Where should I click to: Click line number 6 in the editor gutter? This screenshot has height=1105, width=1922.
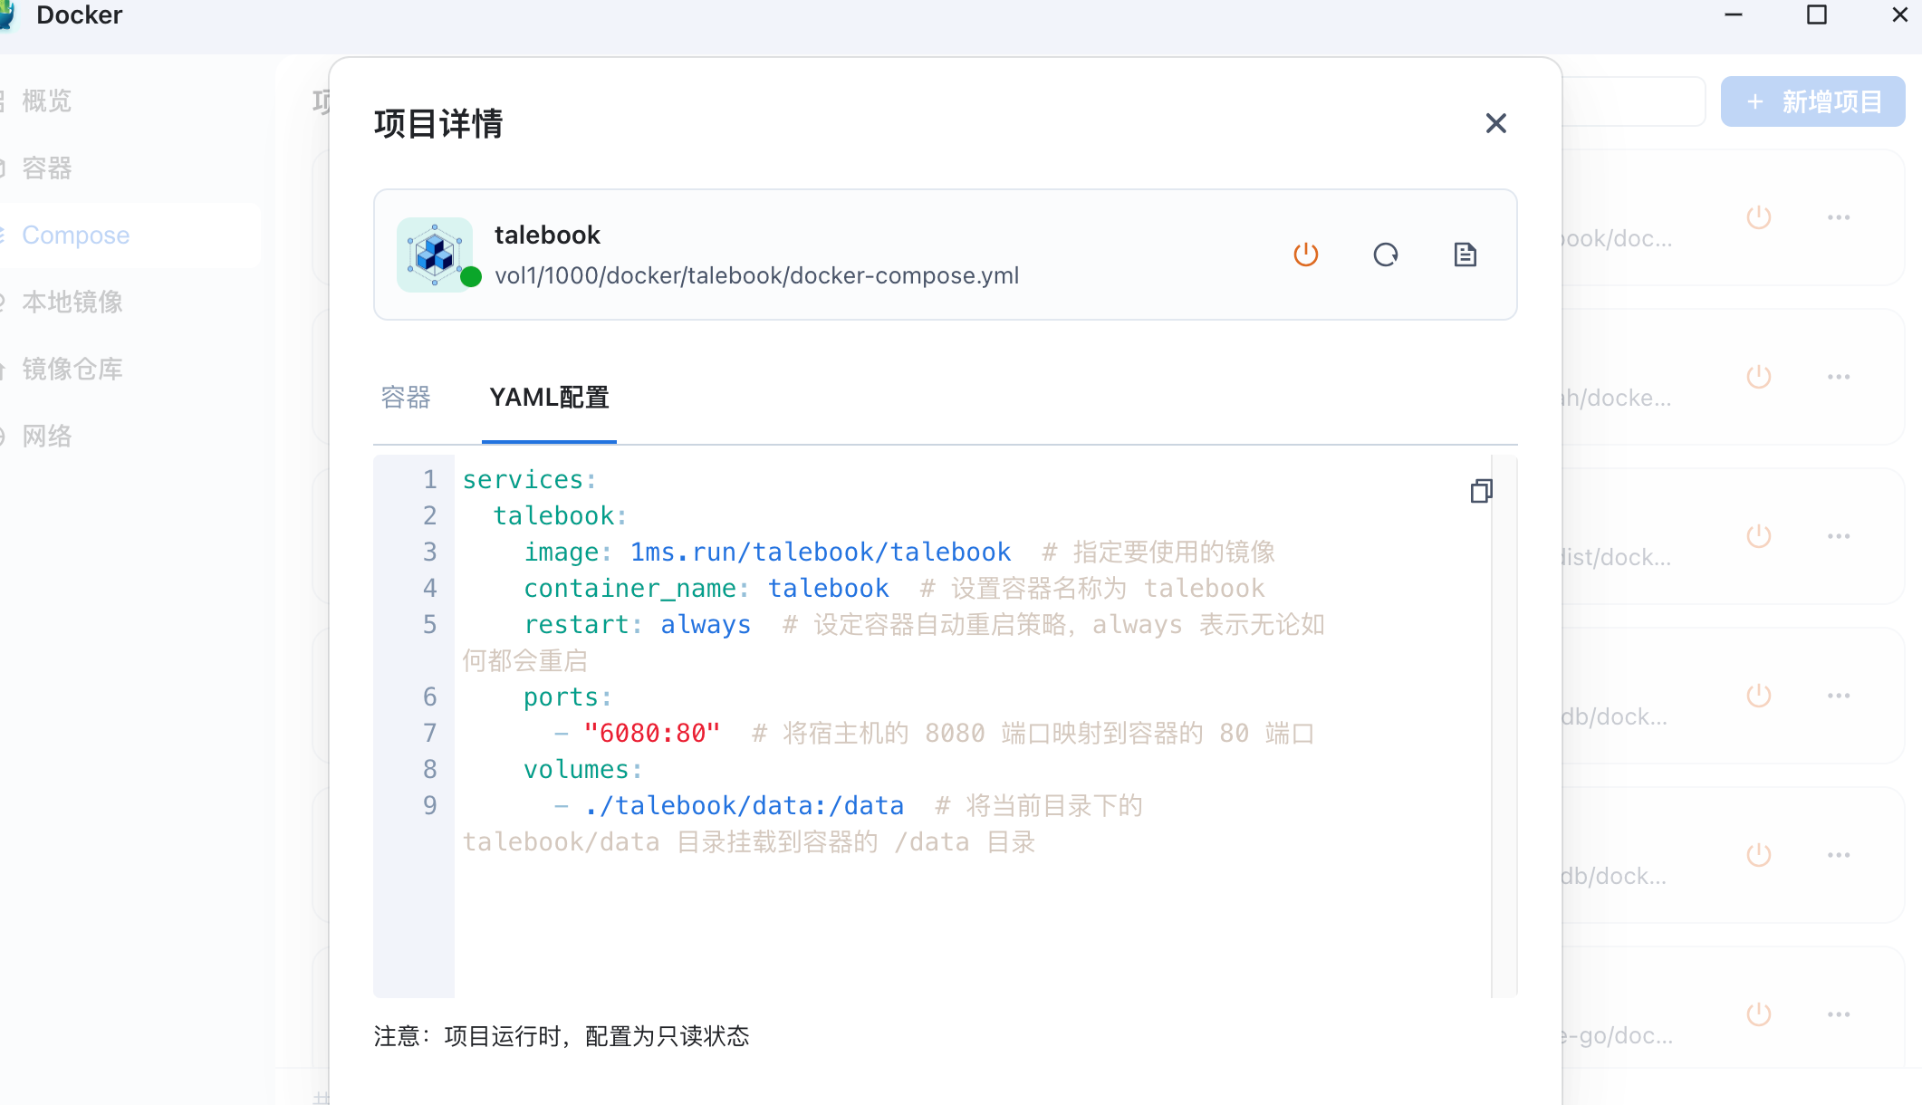(429, 697)
